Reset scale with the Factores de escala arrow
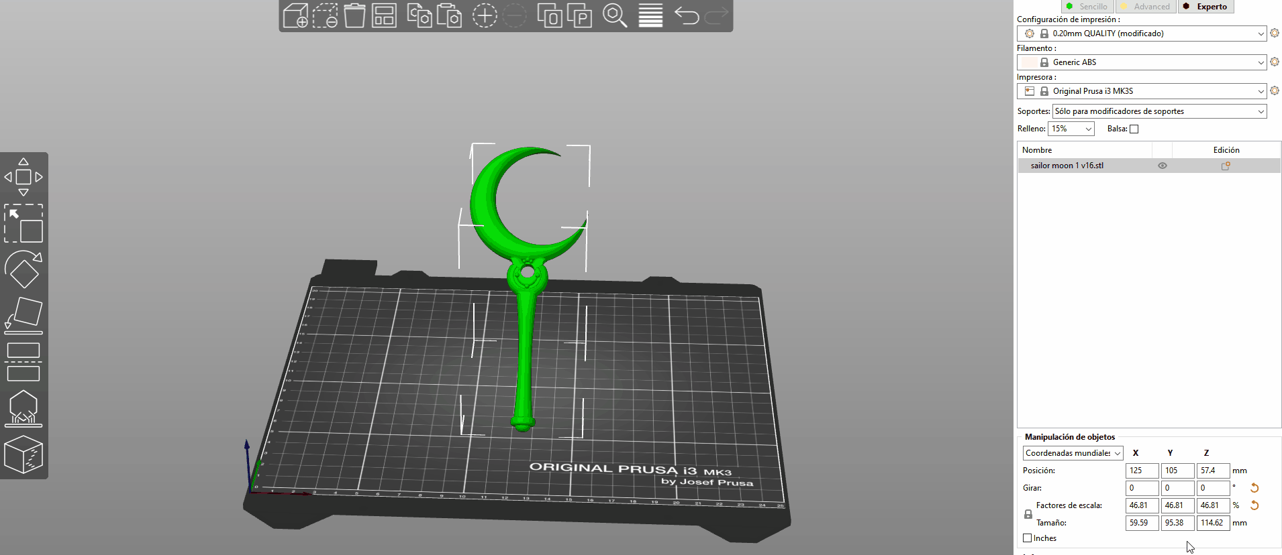The image size is (1282, 555). pos(1254,505)
